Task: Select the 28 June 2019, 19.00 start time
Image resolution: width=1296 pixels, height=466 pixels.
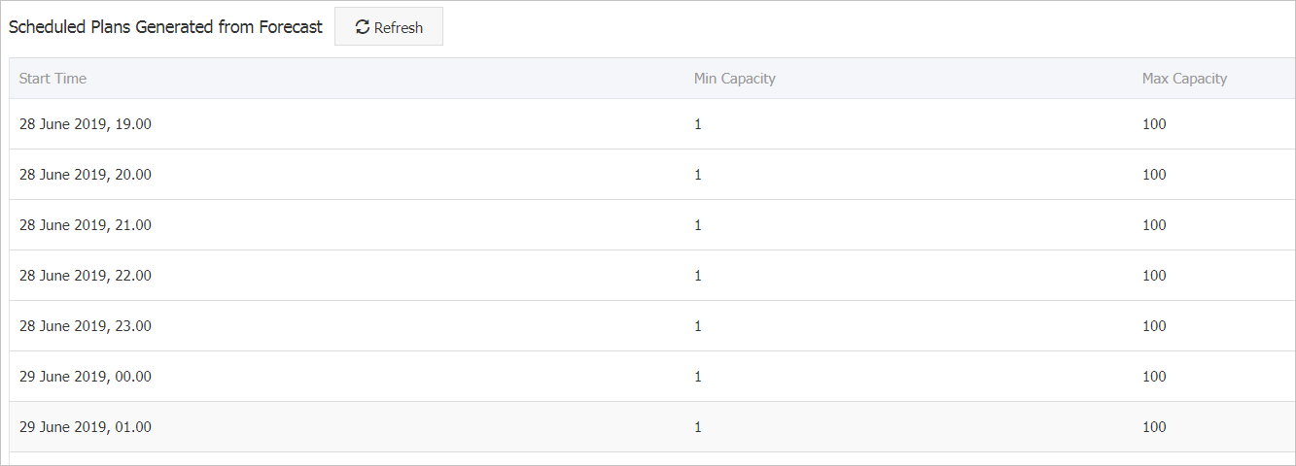Action: [x=86, y=124]
